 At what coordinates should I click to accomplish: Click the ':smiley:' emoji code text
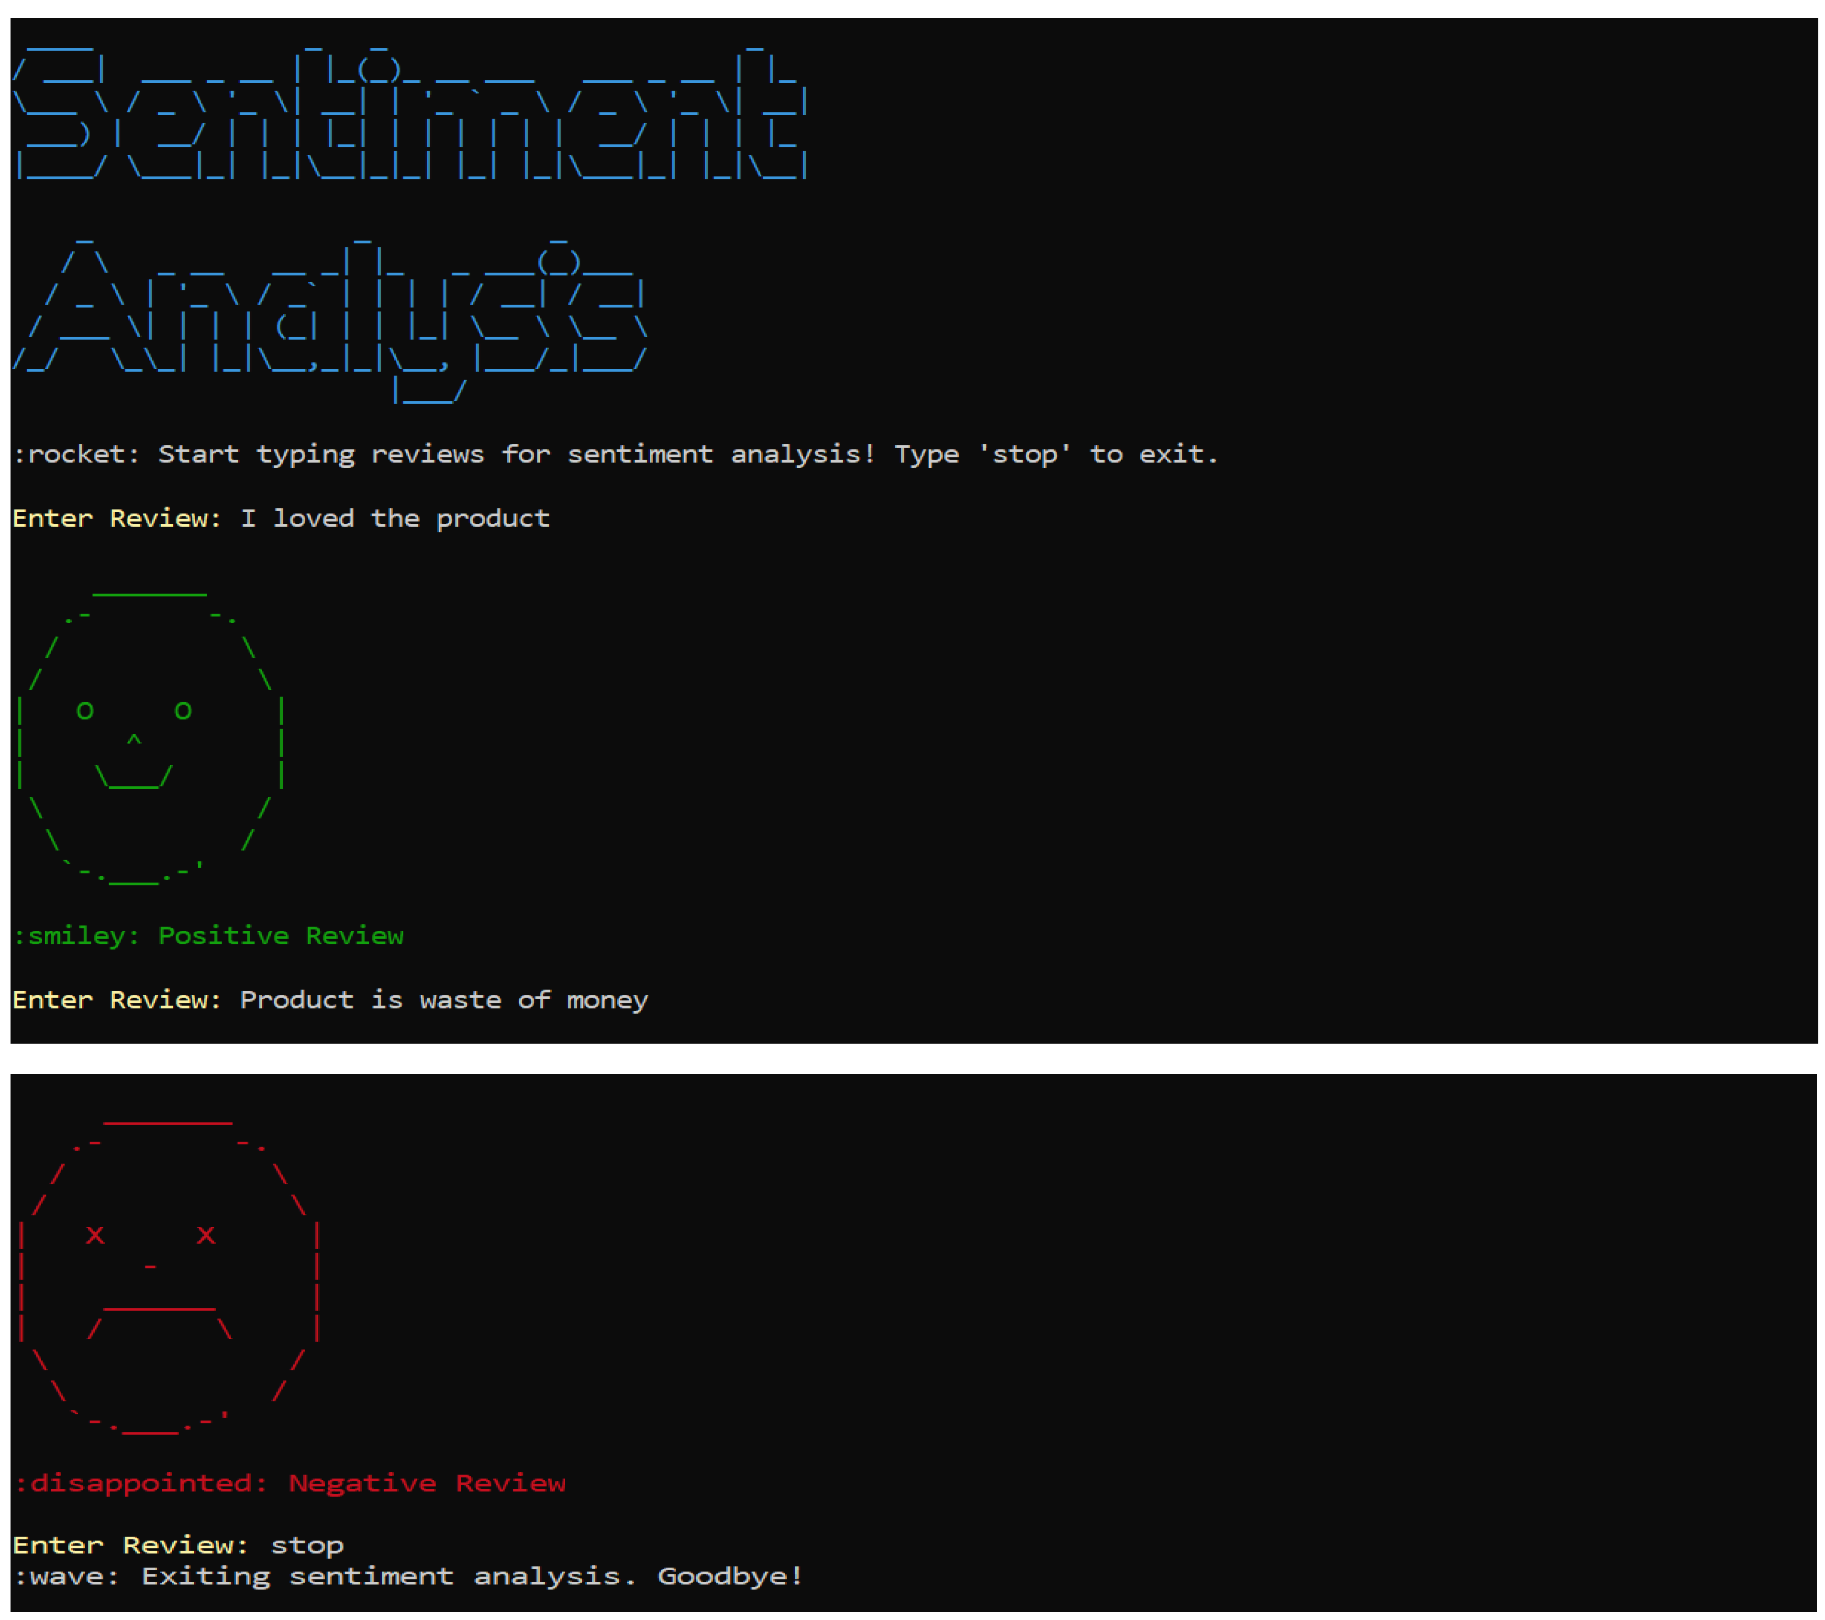click(77, 936)
